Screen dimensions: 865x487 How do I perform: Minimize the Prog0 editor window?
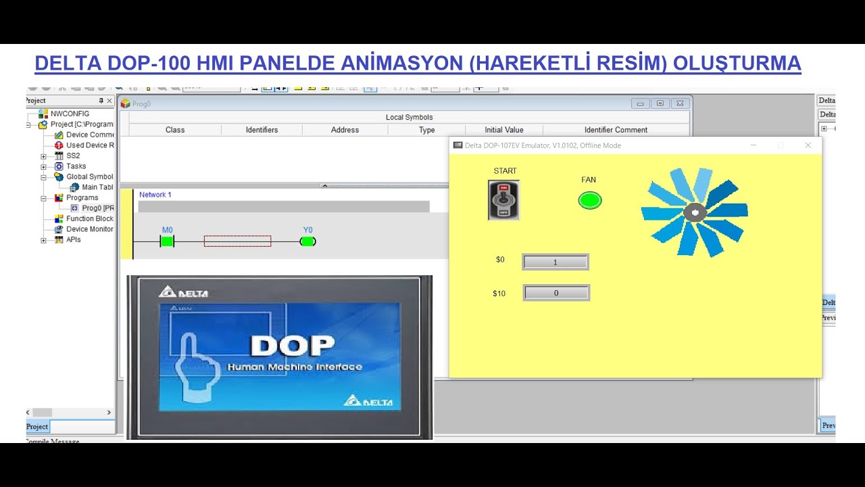click(x=641, y=103)
